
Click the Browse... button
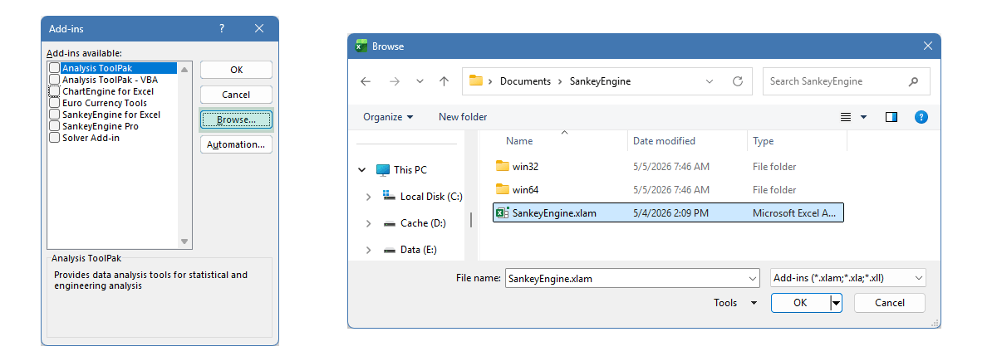tap(236, 120)
